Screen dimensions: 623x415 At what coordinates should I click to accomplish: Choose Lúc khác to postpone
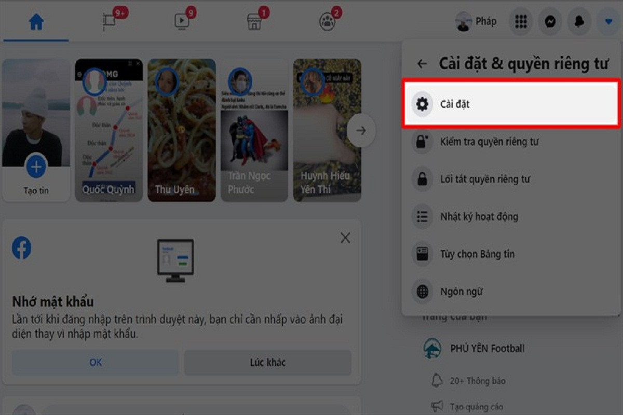pyautogui.click(x=268, y=363)
